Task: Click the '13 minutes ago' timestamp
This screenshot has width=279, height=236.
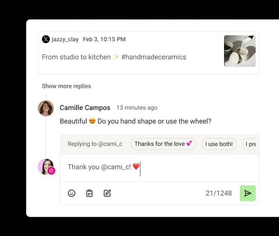Action: 137,108
